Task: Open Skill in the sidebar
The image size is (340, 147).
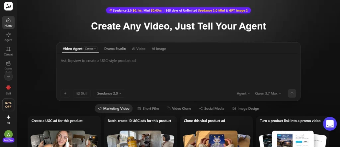Action: [x=8, y=90]
